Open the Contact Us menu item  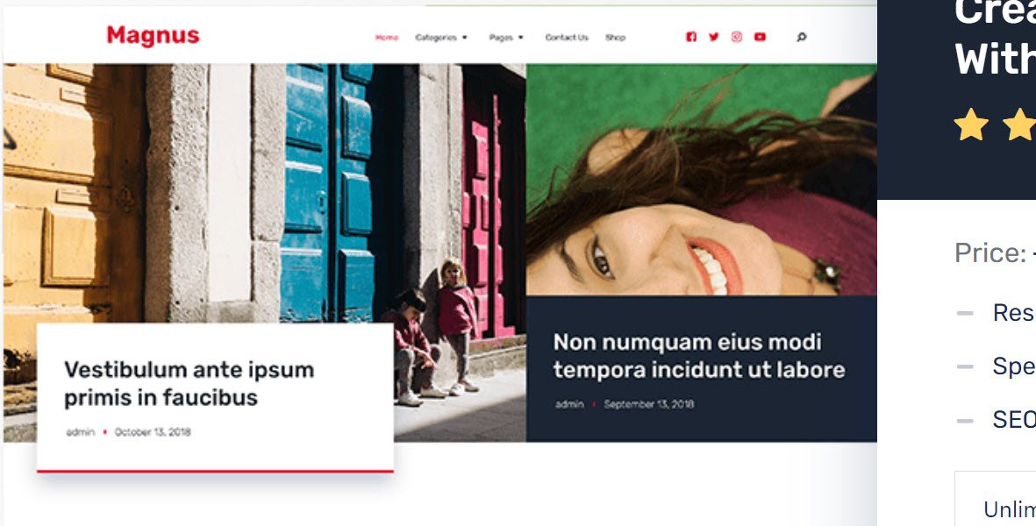click(566, 38)
